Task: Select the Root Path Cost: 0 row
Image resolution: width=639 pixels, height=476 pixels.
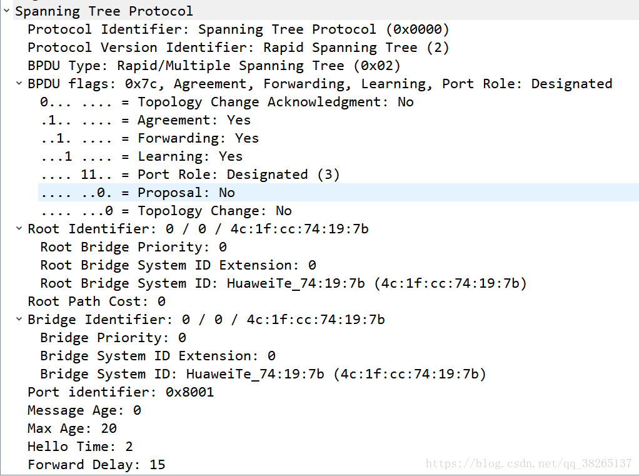Action: pyautogui.click(x=96, y=301)
